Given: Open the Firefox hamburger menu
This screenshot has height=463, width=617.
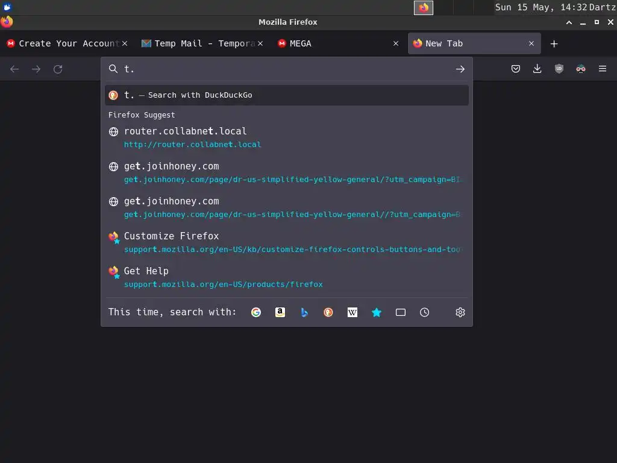Looking at the screenshot, I should tap(603, 69).
